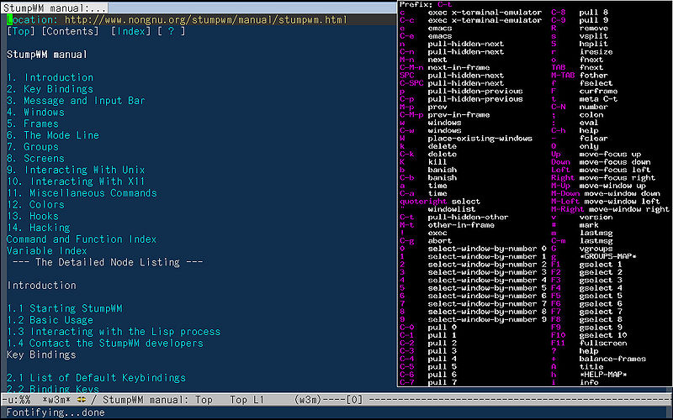
Task: Click 'select-window-by-number 0' entry
Action: point(487,249)
